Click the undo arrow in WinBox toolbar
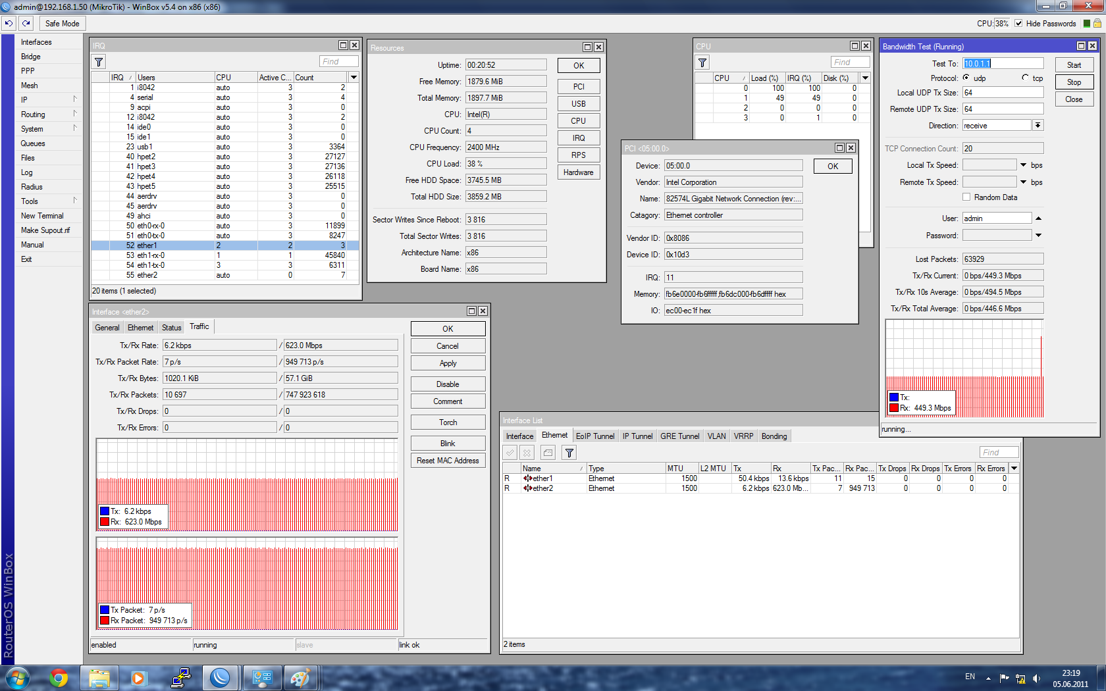The width and height of the screenshot is (1106, 691). [9, 23]
